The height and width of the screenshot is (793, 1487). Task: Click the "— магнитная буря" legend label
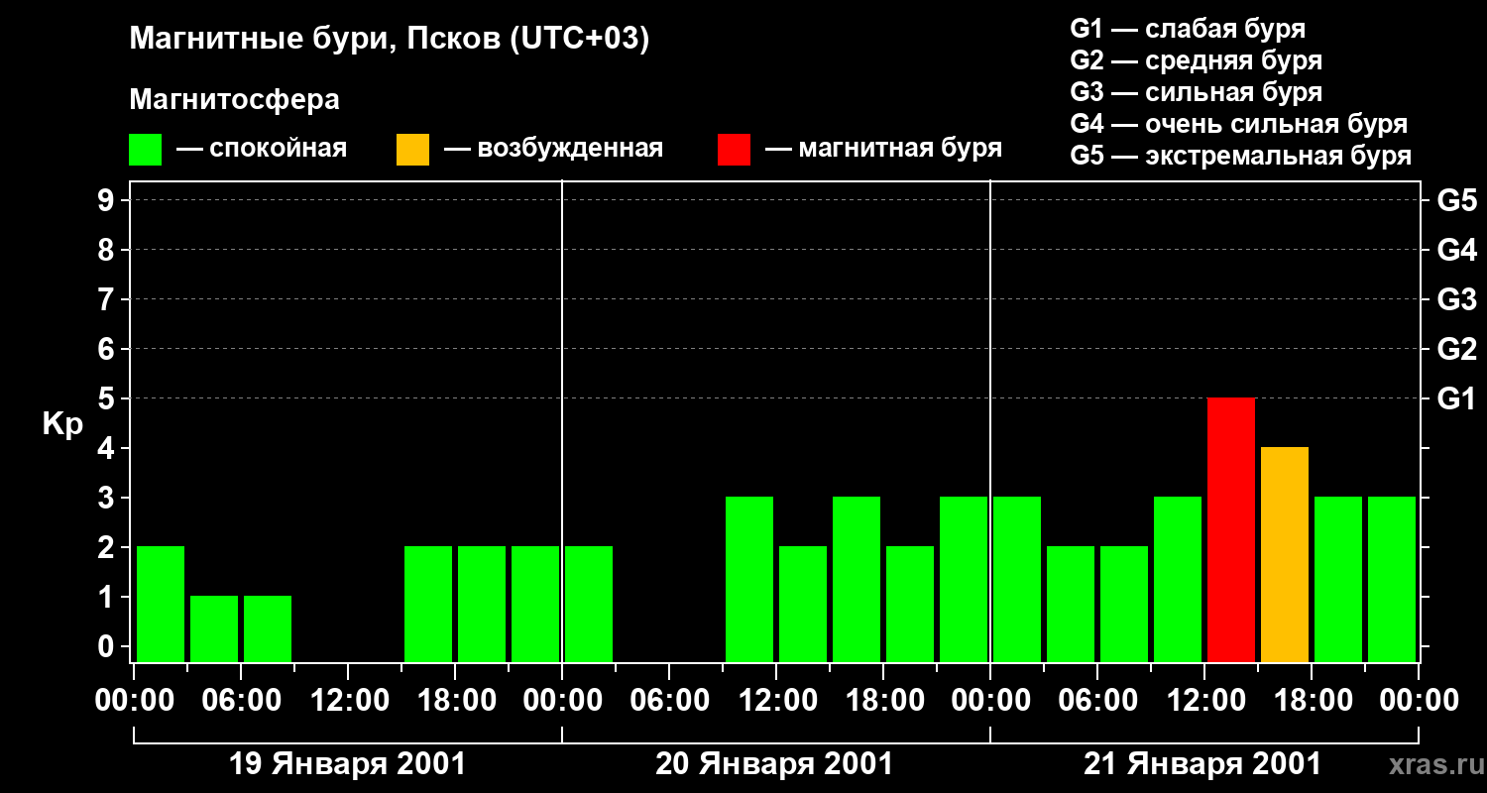[884, 150]
